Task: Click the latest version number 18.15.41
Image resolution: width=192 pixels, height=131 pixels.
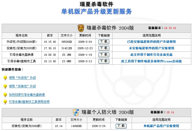Action: [x=170, y=28]
